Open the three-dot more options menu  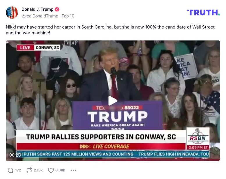(73, 170)
